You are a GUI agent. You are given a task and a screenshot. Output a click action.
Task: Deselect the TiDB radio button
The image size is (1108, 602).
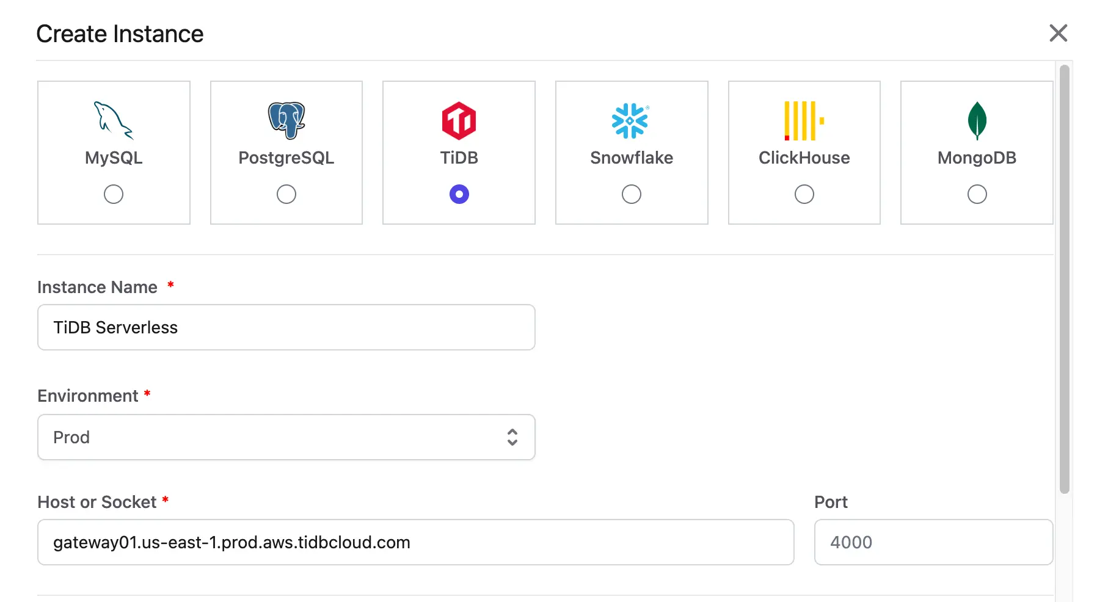coord(459,194)
